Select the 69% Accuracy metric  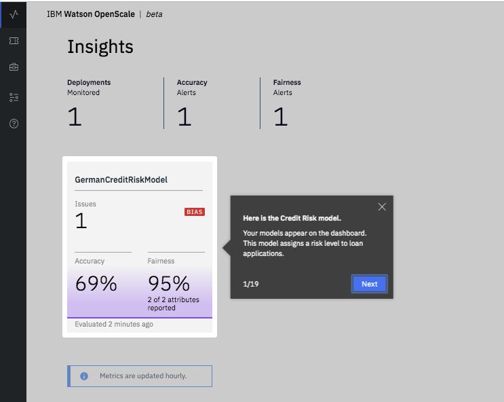[x=96, y=284]
